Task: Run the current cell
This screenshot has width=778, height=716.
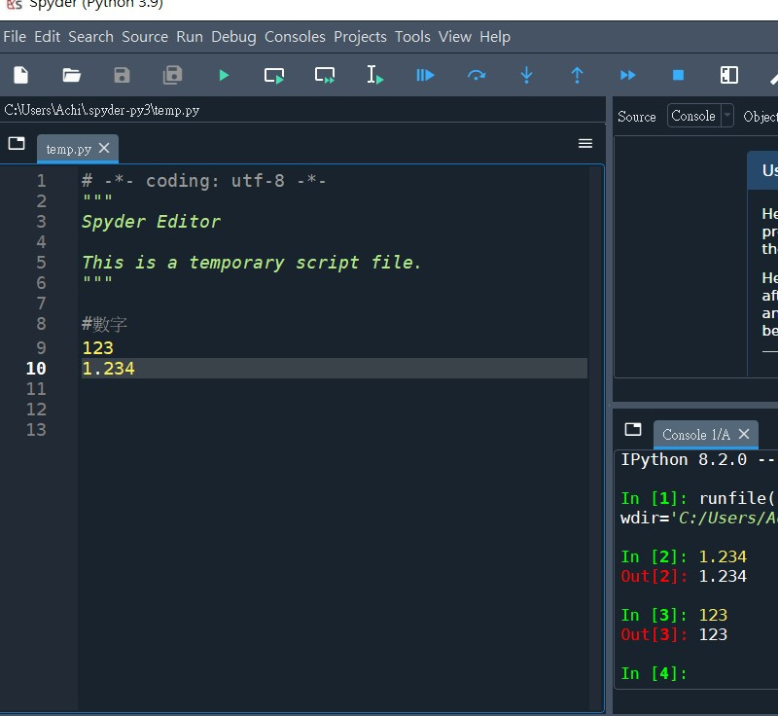Action: click(x=274, y=75)
